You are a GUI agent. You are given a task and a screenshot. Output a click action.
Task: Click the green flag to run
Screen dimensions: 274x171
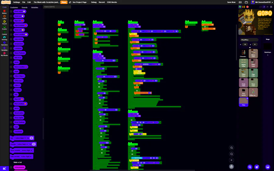point(240,7)
